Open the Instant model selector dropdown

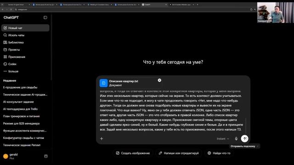point(223,138)
